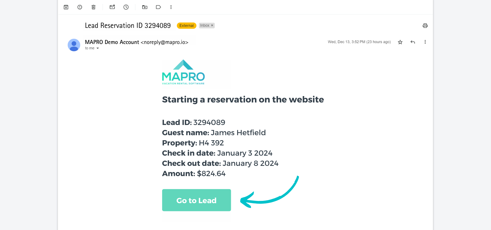Image resolution: width=491 pixels, height=230 pixels.
Task: Move the email to another folder
Action: coord(144,7)
